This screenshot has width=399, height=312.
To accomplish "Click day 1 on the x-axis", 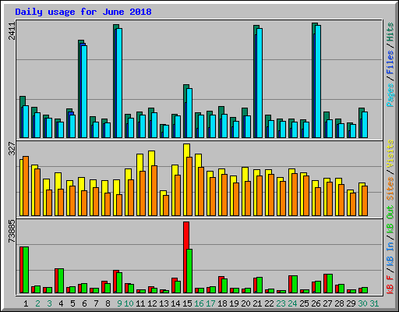I will click(26, 303).
